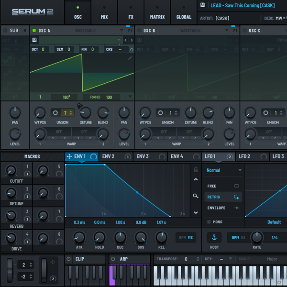Open OSC C unison settings gear
This screenshot has height=287, width=287.
coord(265,112)
